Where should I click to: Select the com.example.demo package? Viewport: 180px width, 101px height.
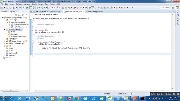[18, 22]
